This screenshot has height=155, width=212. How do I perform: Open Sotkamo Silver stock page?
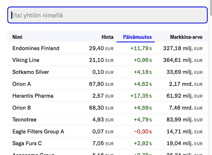point(31,72)
